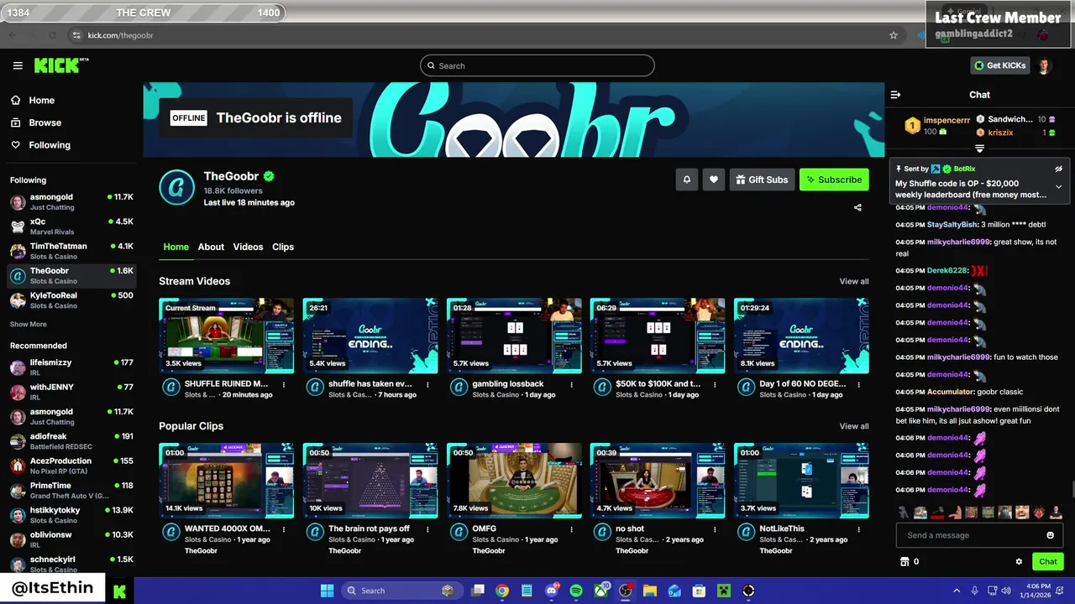Select the Home tab on channel page

(x=176, y=247)
